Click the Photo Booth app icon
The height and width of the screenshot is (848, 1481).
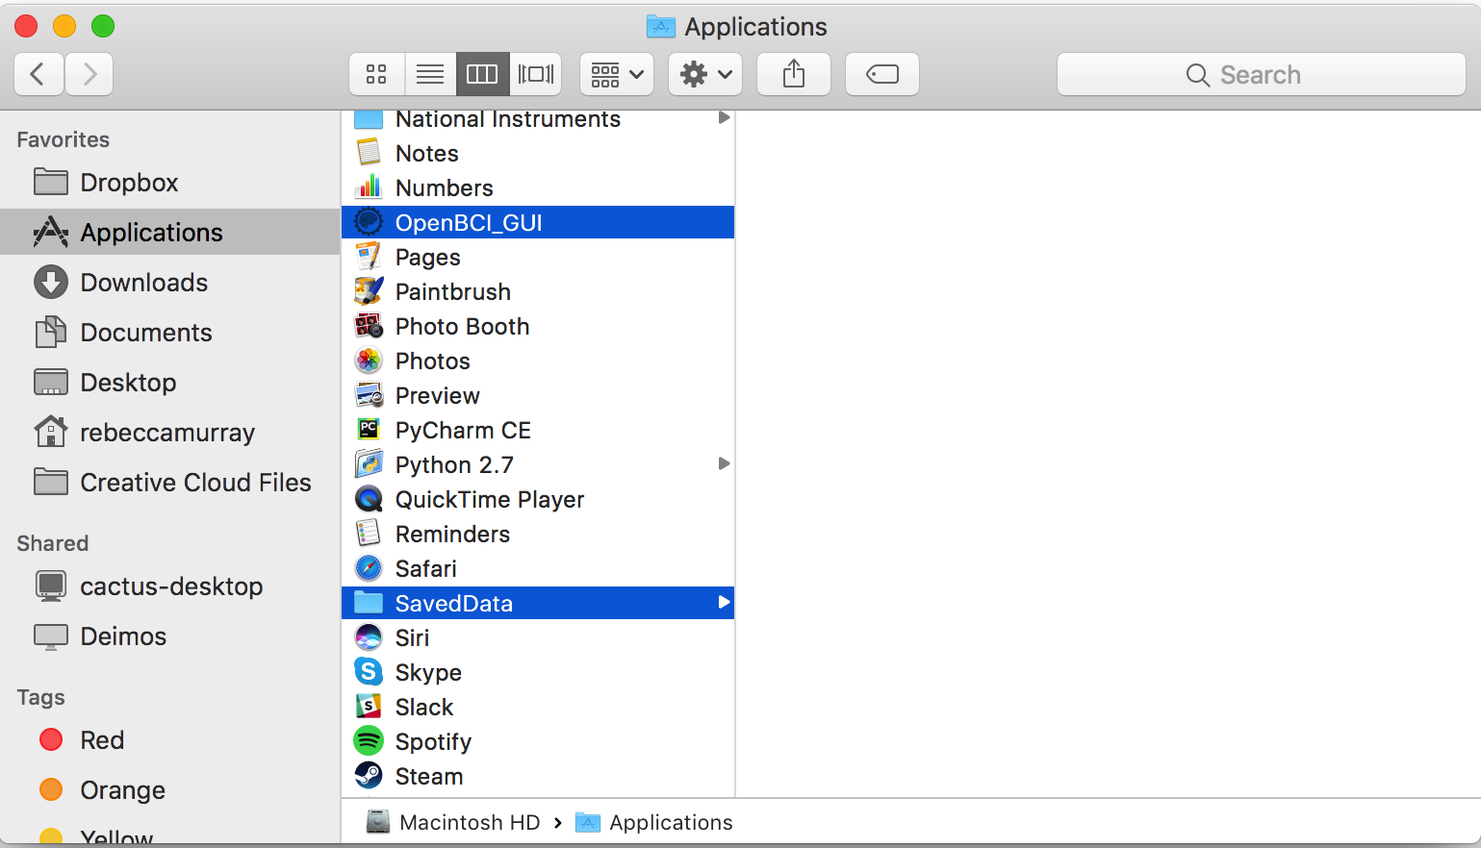click(x=369, y=326)
